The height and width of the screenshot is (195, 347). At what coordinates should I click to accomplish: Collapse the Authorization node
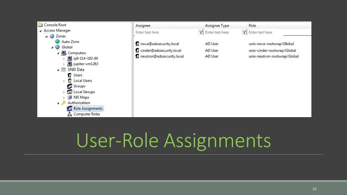[x=58, y=103]
